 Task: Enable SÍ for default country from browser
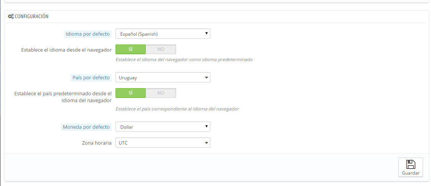pyautogui.click(x=131, y=93)
